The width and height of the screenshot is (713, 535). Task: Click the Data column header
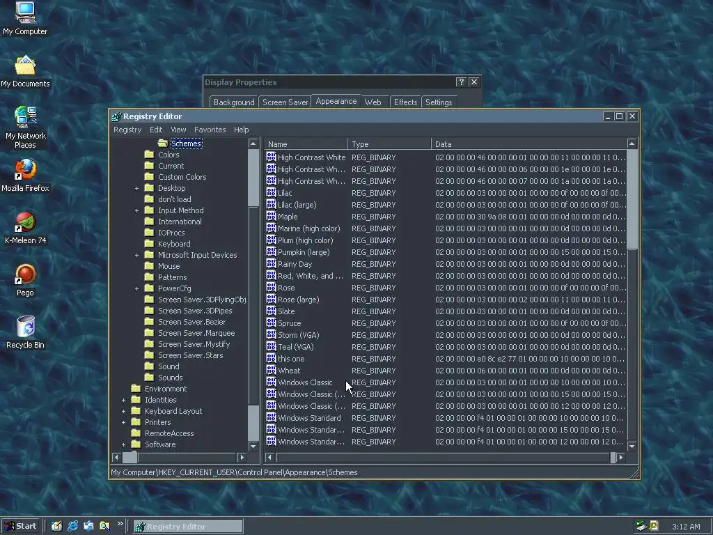click(529, 144)
